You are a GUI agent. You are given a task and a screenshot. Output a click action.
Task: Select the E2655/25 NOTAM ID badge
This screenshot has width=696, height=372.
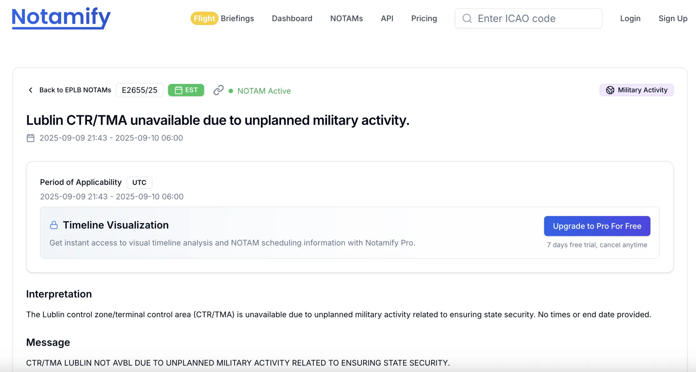[140, 90]
